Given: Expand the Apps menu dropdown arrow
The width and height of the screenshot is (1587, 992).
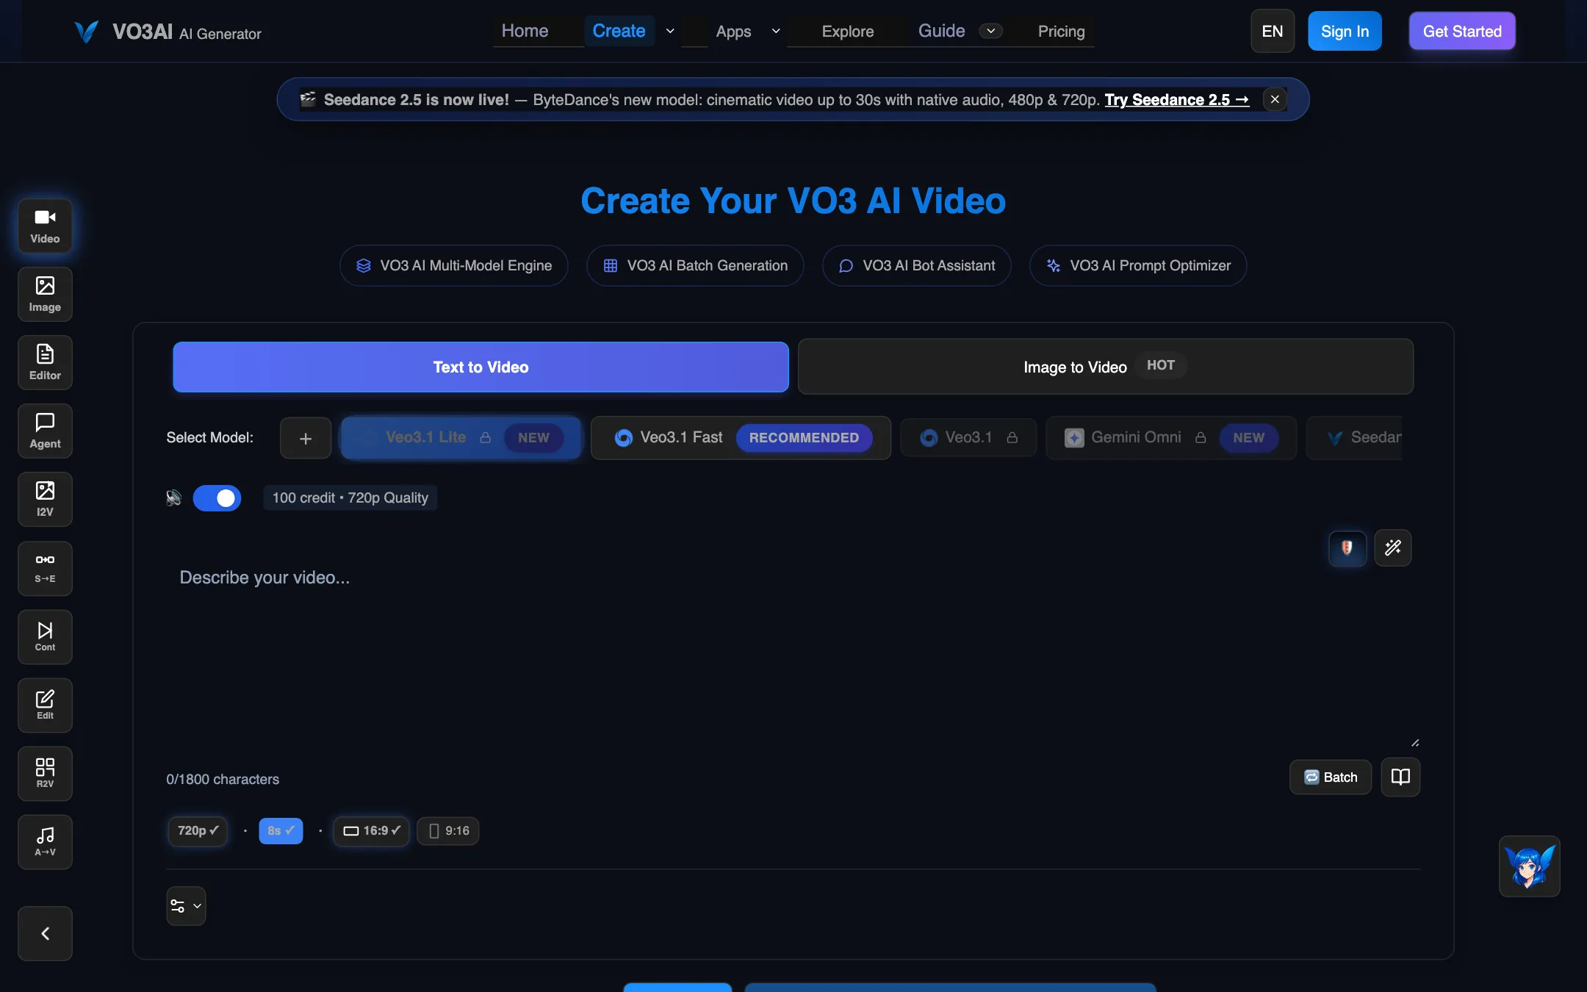Looking at the screenshot, I should point(776,31).
